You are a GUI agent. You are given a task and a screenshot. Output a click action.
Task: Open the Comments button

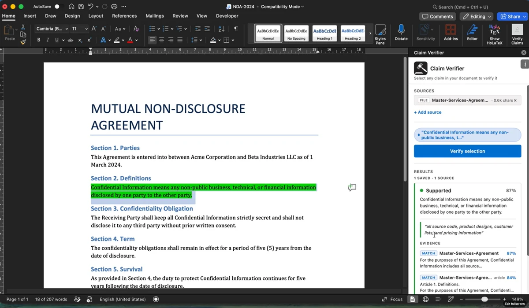(x=438, y=16)
